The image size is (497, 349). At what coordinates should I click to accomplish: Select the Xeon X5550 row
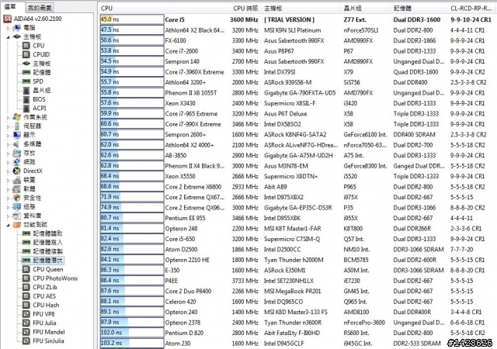298,176
